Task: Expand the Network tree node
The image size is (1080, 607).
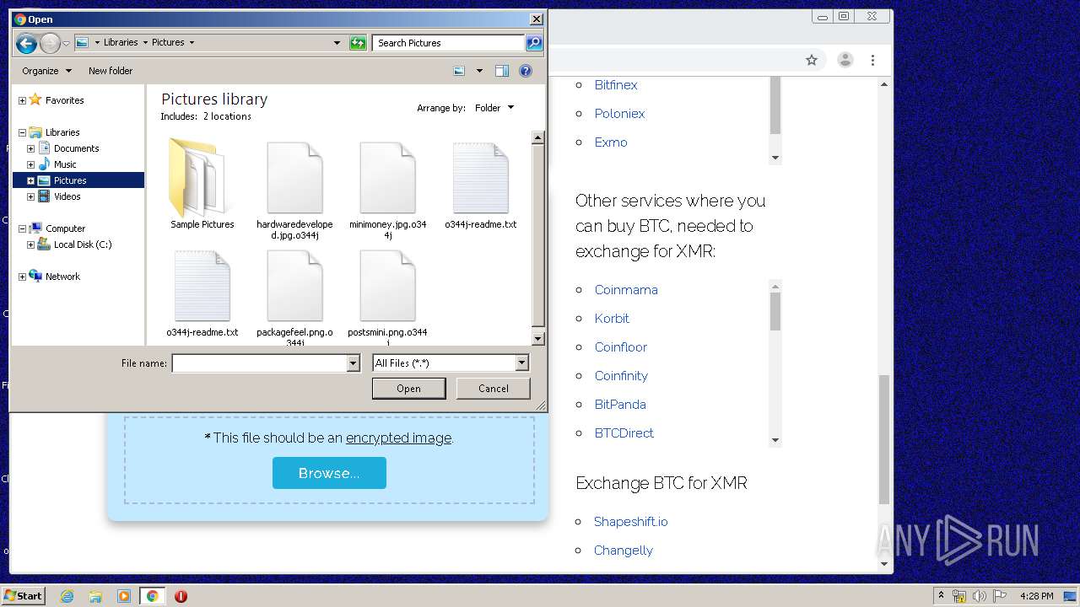Action: coord(22,277)
